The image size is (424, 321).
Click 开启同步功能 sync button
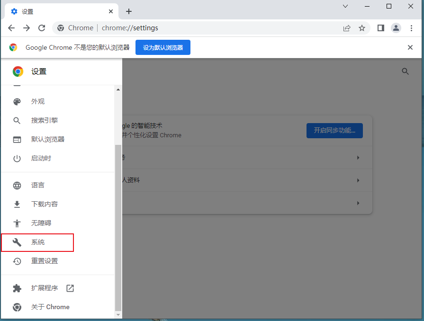(334, 131)
